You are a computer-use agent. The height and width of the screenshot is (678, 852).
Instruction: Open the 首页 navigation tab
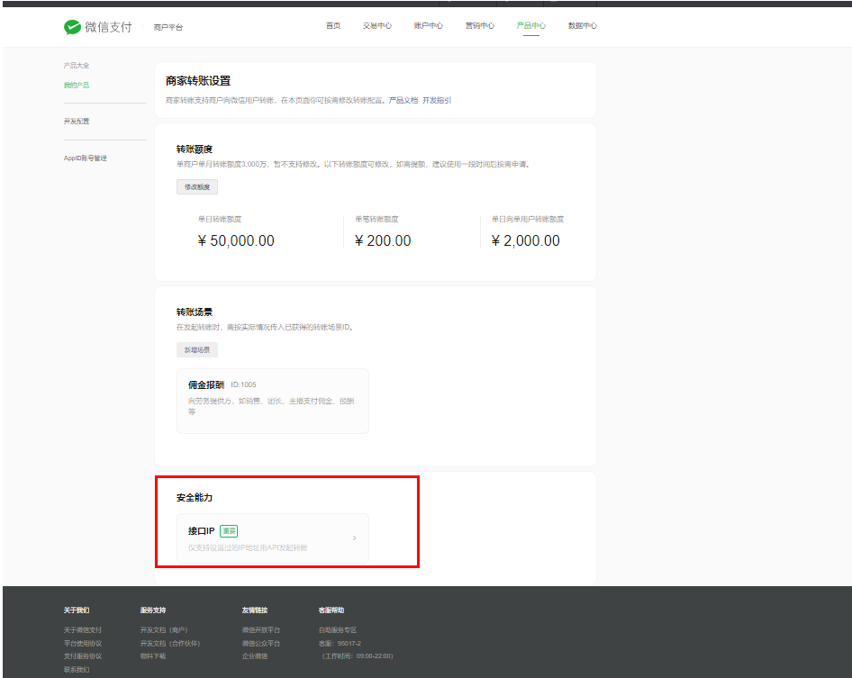[x=333, y=26]
